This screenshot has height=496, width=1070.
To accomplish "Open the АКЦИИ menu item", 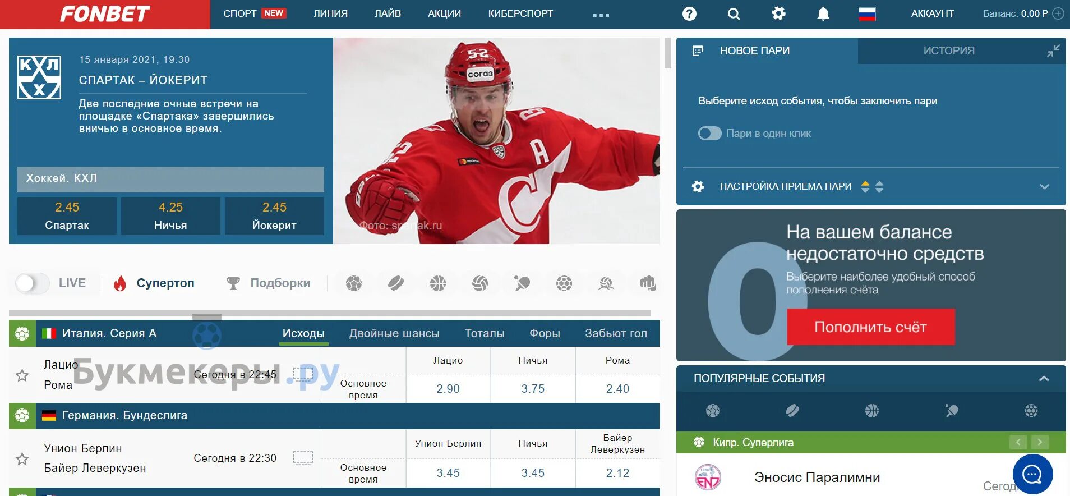I will (444, 13).
